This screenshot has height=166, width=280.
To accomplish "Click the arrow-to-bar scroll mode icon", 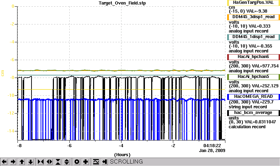I will coord(105,162).
